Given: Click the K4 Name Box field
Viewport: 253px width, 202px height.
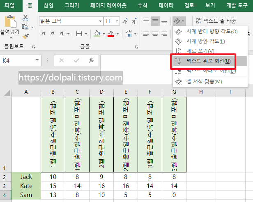Looking at the screenshot, I should coord(17,60).
